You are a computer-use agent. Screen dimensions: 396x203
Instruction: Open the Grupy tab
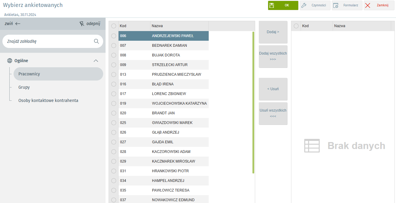pyautogui.click(x=24, y=87)
